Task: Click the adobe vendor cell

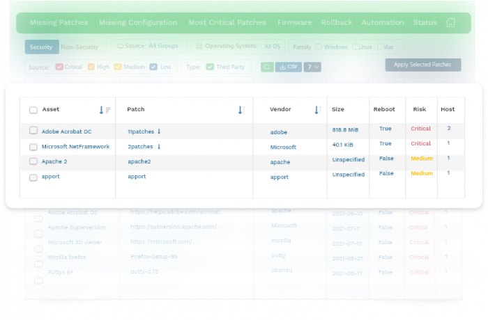Action: (279, 132)
